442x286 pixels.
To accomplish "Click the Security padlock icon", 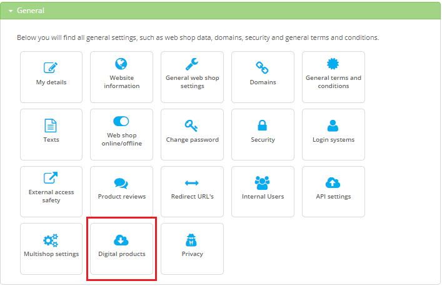I will 263,126.
